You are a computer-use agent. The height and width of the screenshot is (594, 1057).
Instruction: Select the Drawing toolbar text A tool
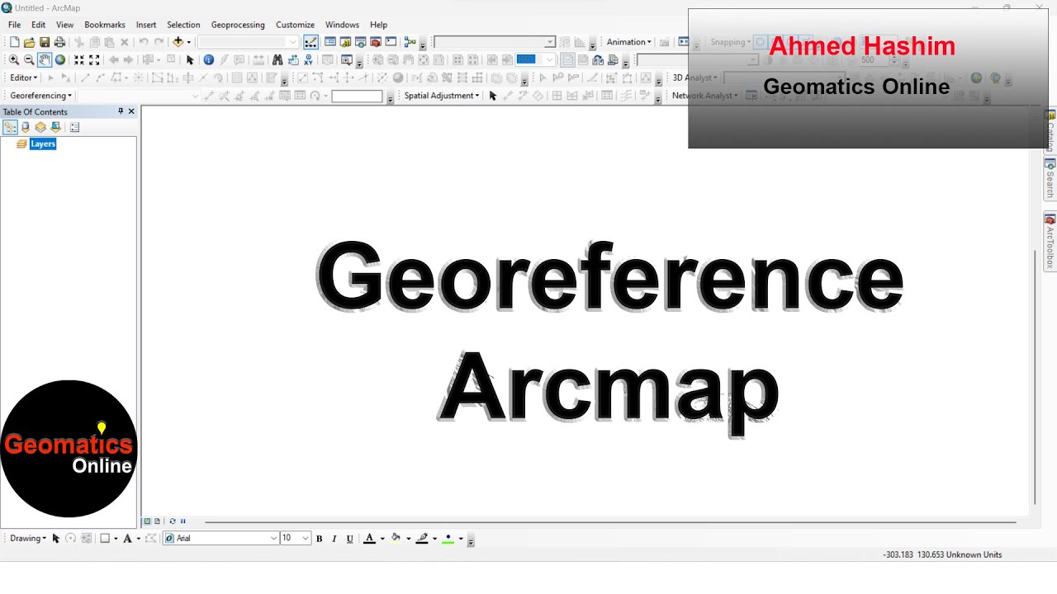[127, 539]
